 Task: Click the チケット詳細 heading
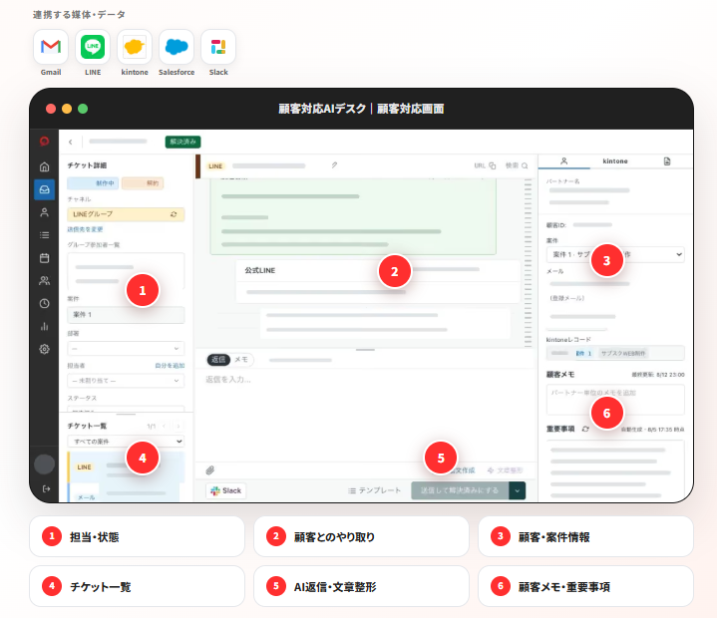pos(87,165)
